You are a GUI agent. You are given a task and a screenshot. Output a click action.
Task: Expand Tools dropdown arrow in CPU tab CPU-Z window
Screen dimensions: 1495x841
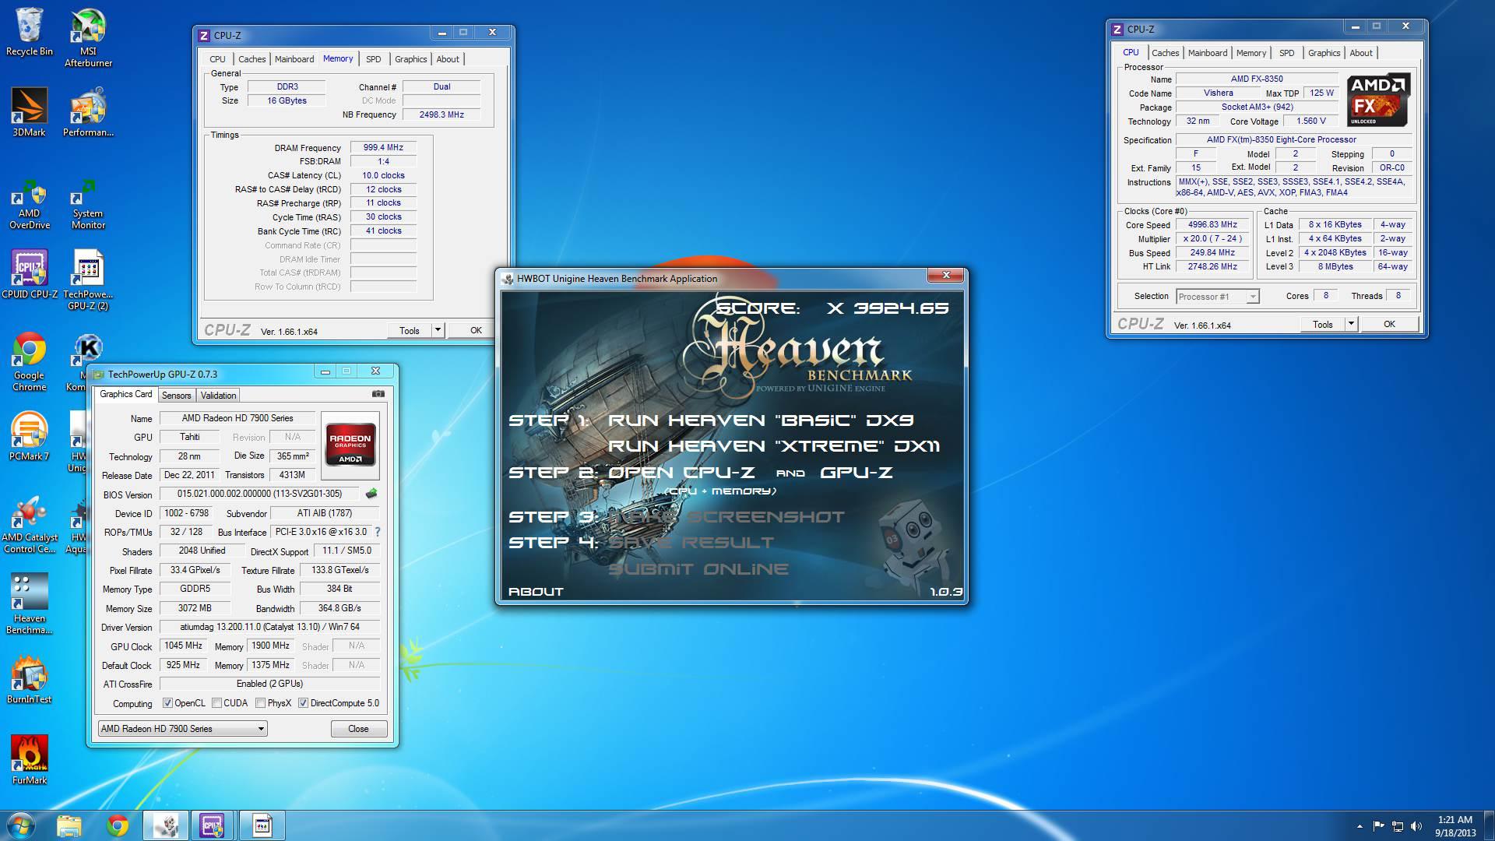click(1351, 324)
